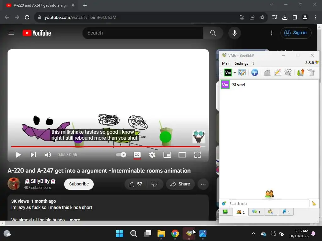Go to YouTube home via the logo
The height and width of the screenshot is (241, 322).
click(37, 33)
